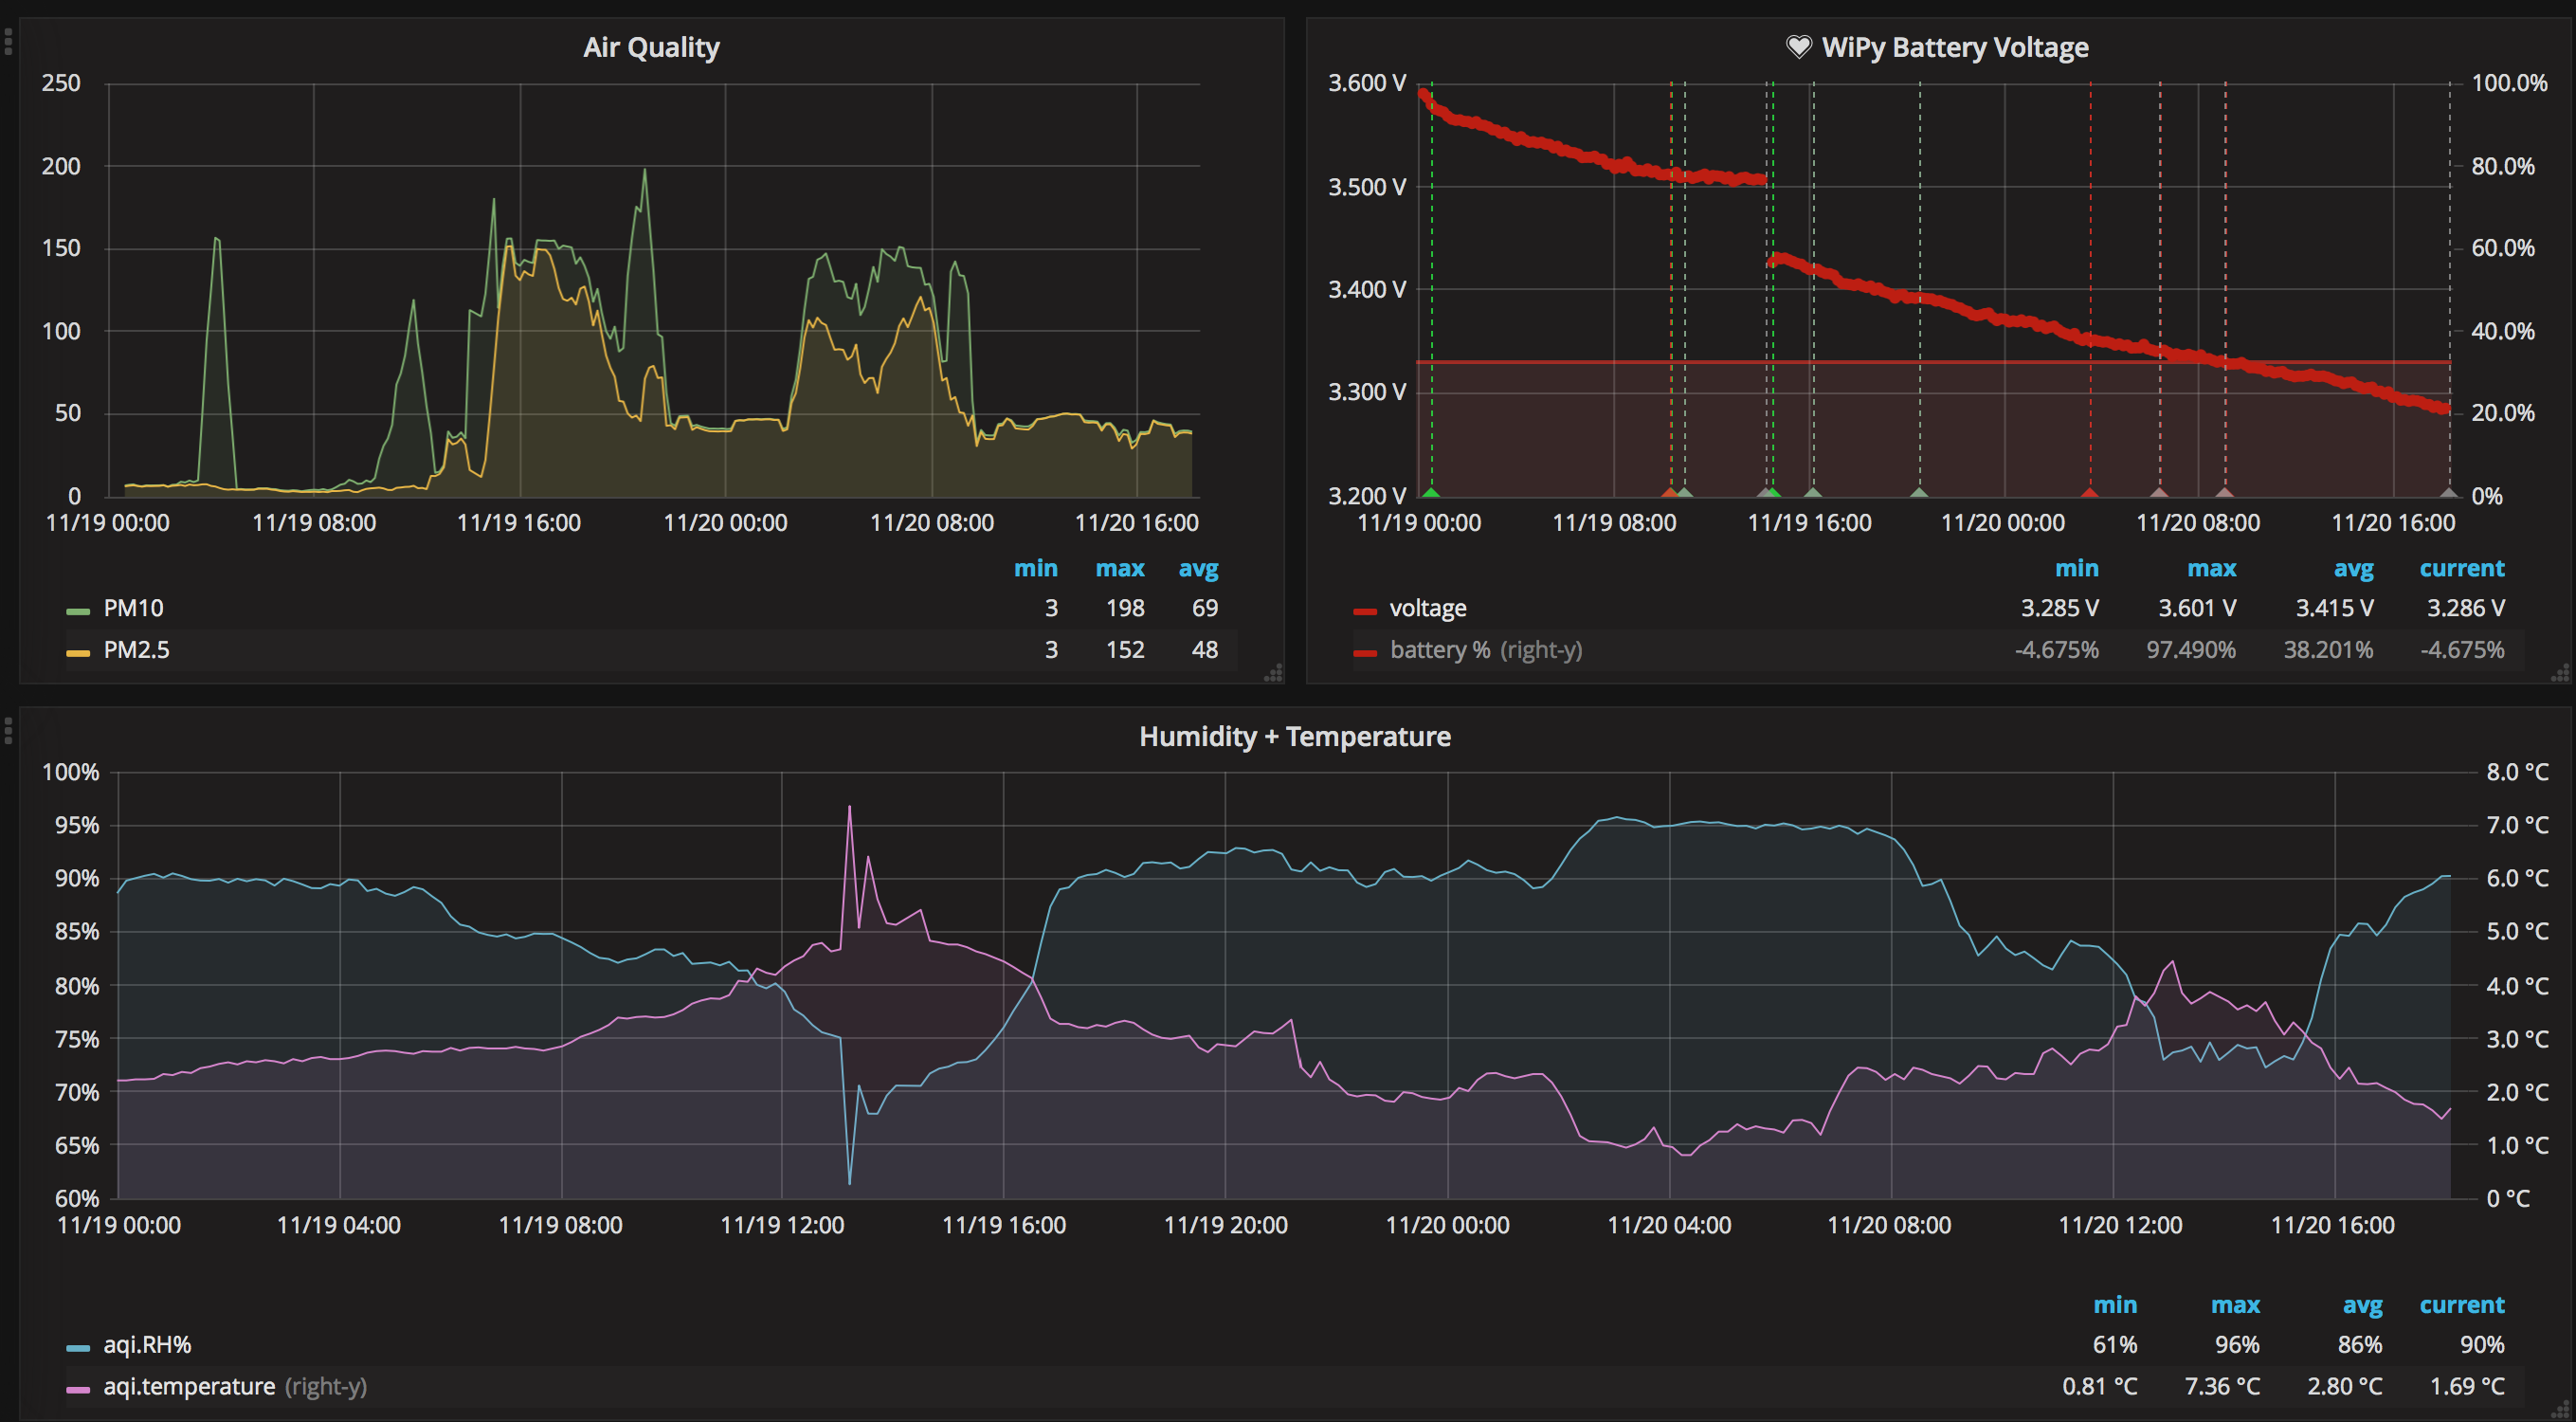2576x1422 pixels.
Task: Sort battery legend by current column
Action: coord(2462,568)
